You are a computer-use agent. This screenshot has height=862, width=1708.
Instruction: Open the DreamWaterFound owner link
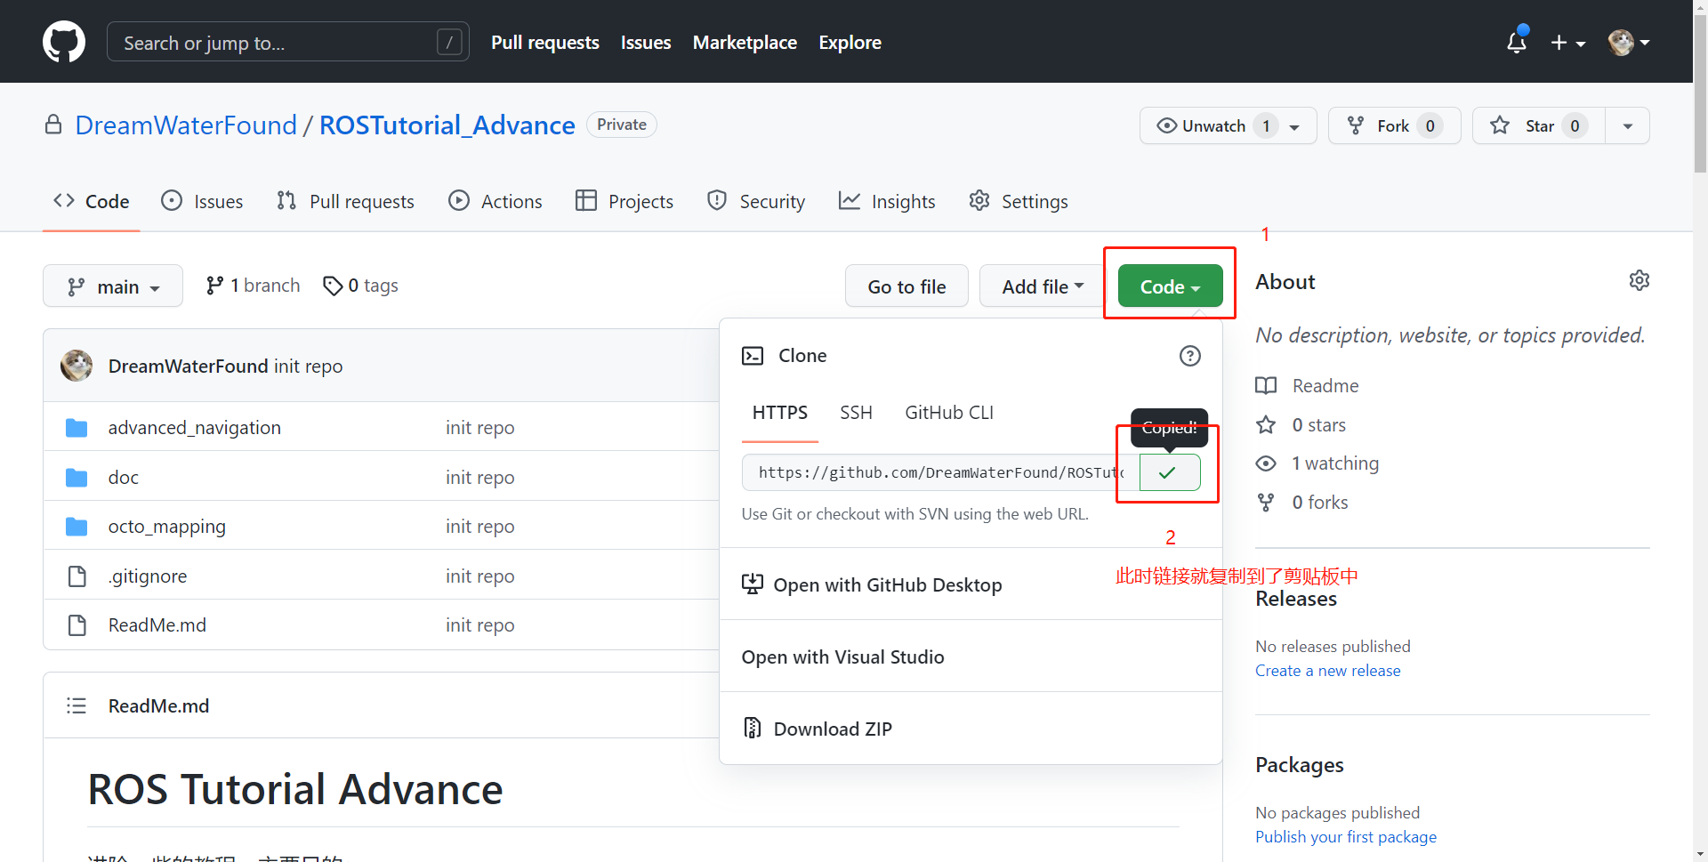tap(186, 125)
